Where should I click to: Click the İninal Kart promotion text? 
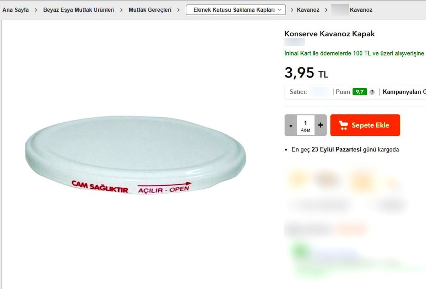tap(354, 53)
